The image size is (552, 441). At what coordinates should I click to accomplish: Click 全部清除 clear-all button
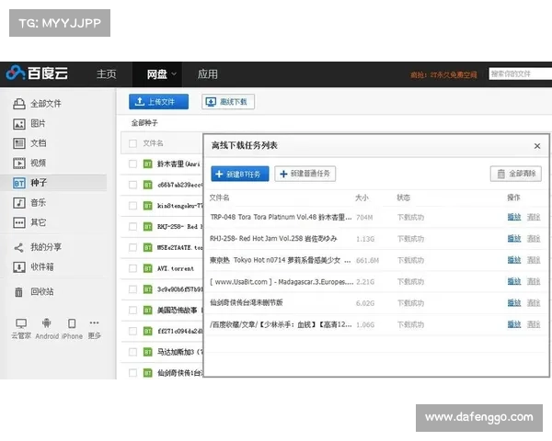pyautogui.click(x=516, y=174)
